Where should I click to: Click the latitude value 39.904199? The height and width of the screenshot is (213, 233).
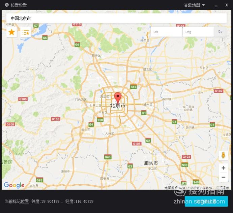point(50,202)
